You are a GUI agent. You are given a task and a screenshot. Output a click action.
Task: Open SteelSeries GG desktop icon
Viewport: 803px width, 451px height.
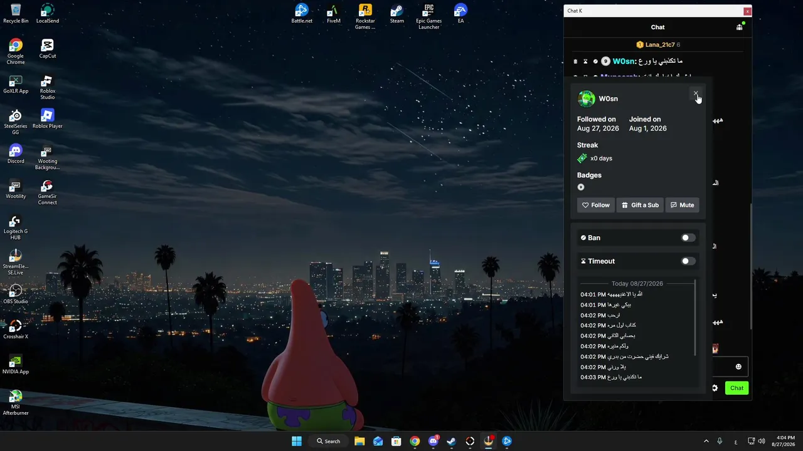point(16,122)
